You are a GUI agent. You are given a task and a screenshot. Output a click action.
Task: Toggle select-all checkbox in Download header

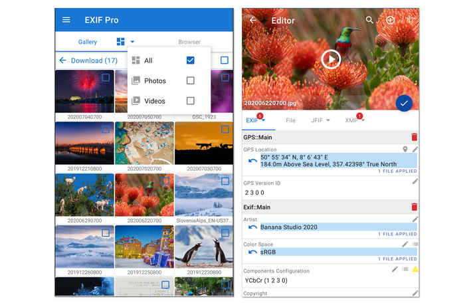[225, 60]
